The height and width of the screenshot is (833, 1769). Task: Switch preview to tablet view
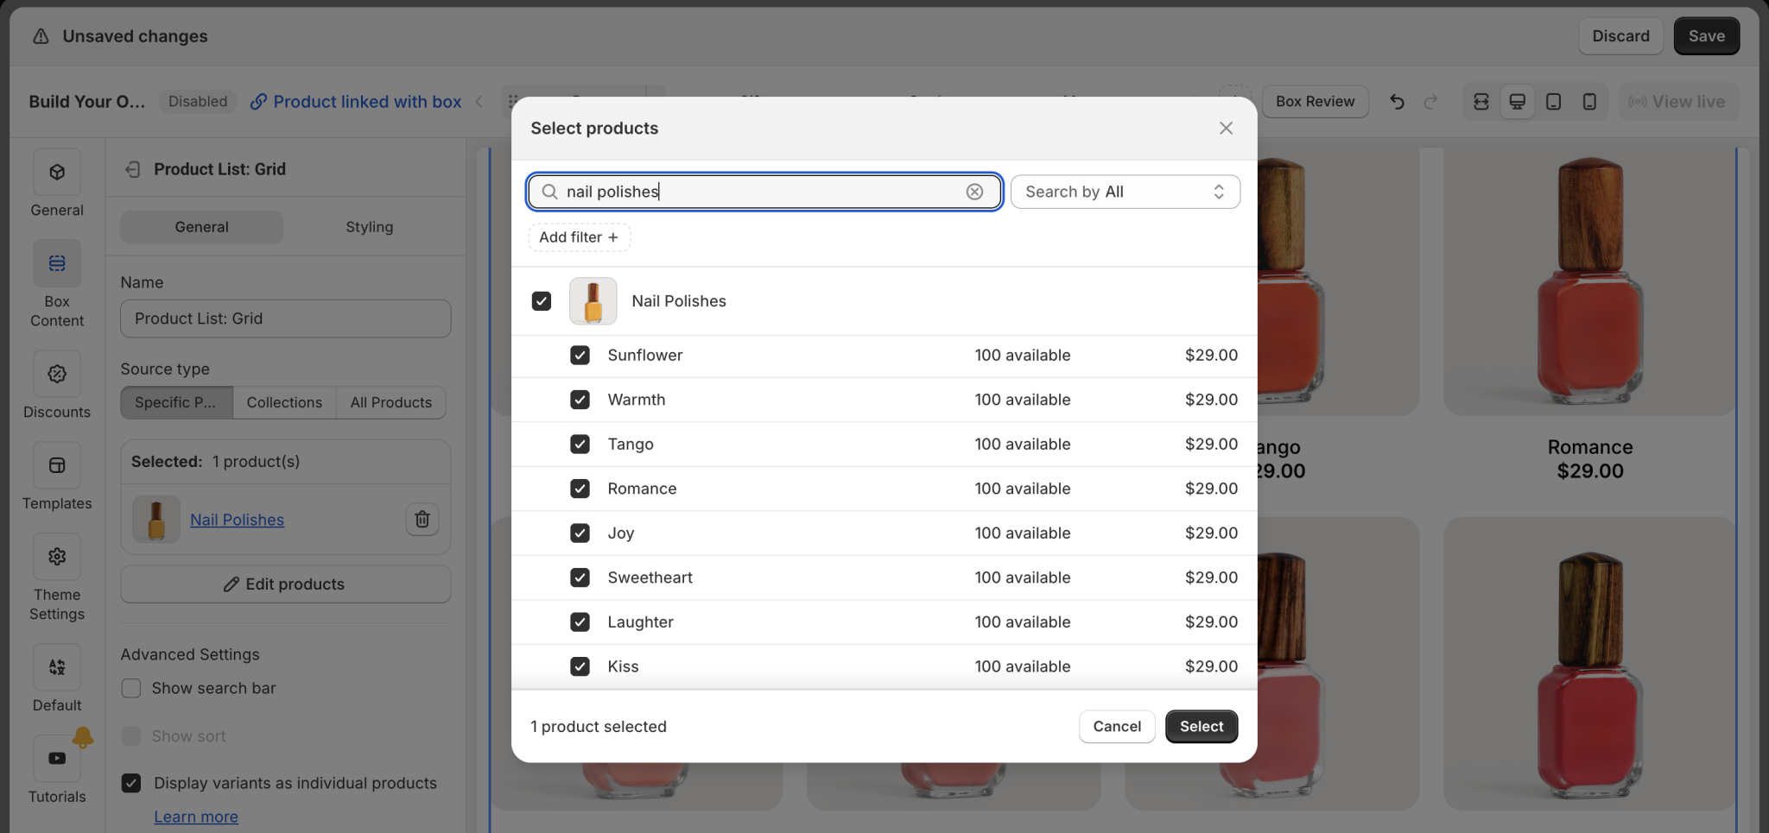[x=1552, y=101]
